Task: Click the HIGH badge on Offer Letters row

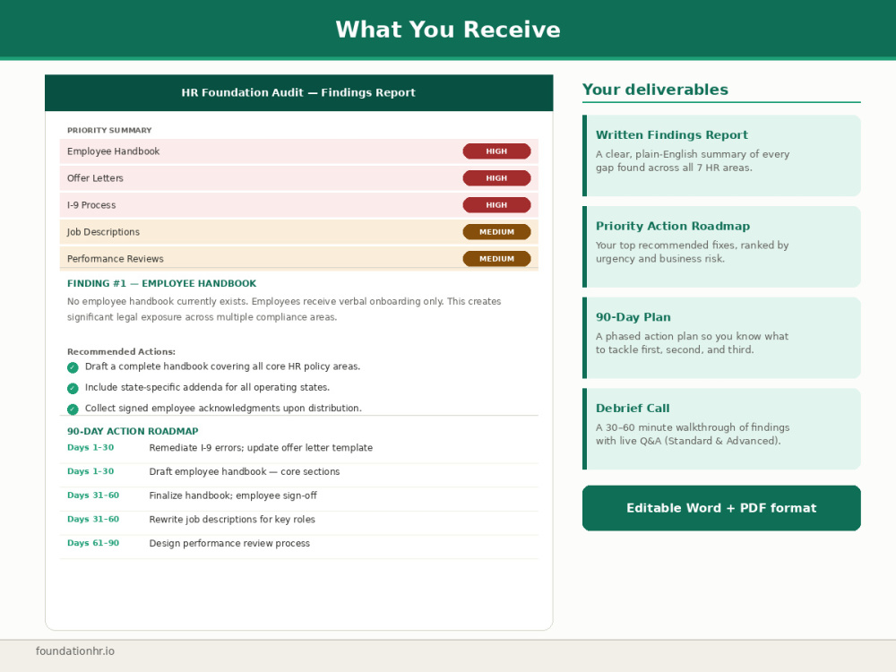Action: point(496,178)
